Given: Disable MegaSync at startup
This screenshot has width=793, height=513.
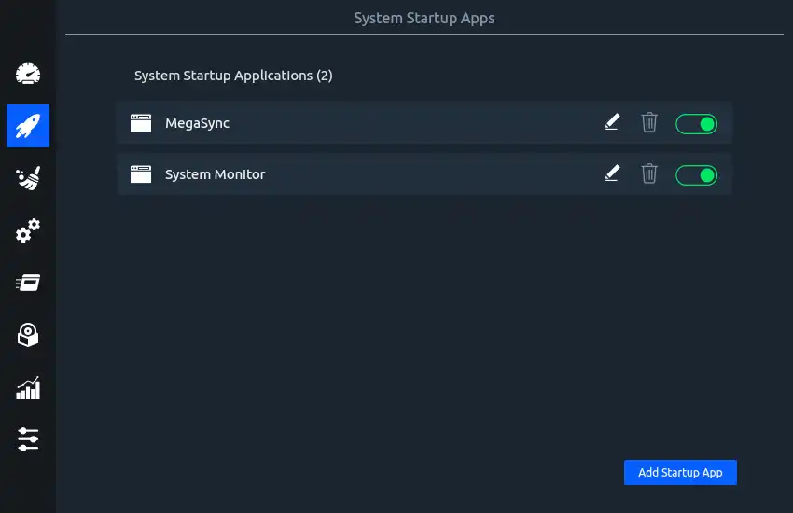Looking at the screenshot, I should pos(696,123).
